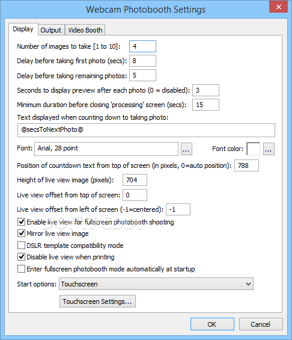The height and width of the screenshot is (340, 292).
Task: Click the number of images to take field
Action: (142, 46)
